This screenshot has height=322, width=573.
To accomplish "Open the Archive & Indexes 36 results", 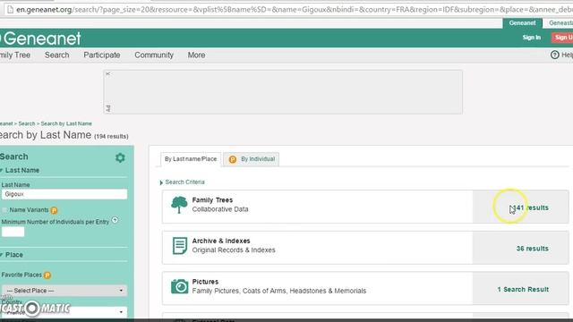I will pos(532,249).
